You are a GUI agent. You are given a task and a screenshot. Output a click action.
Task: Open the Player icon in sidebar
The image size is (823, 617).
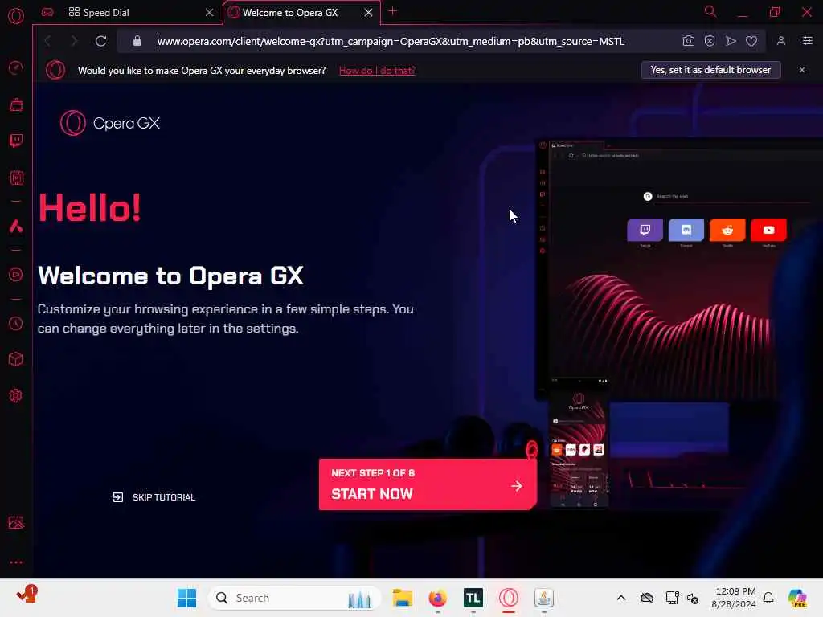pyautogui.click(x=16, y=275)
